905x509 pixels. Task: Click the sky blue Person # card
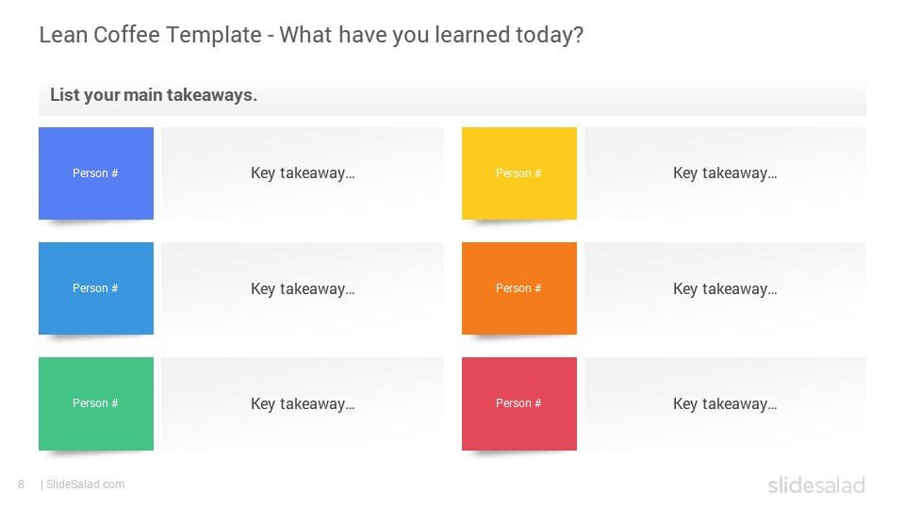click(96, 288)
